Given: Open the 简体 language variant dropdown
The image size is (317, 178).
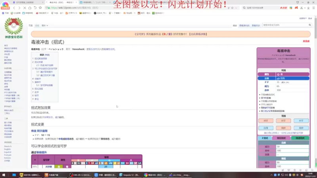Looking at the screenshot, I should pos(45,26).
